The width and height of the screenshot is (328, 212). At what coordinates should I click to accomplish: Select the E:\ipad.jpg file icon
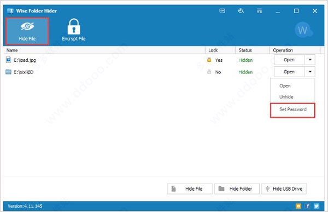click(8, 60)
